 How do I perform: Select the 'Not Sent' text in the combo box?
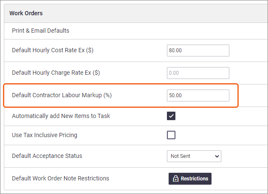point(181,156)
